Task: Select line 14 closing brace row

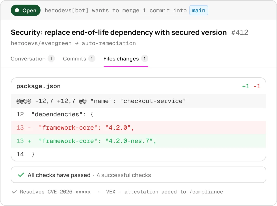Action: tap(138, 154)
